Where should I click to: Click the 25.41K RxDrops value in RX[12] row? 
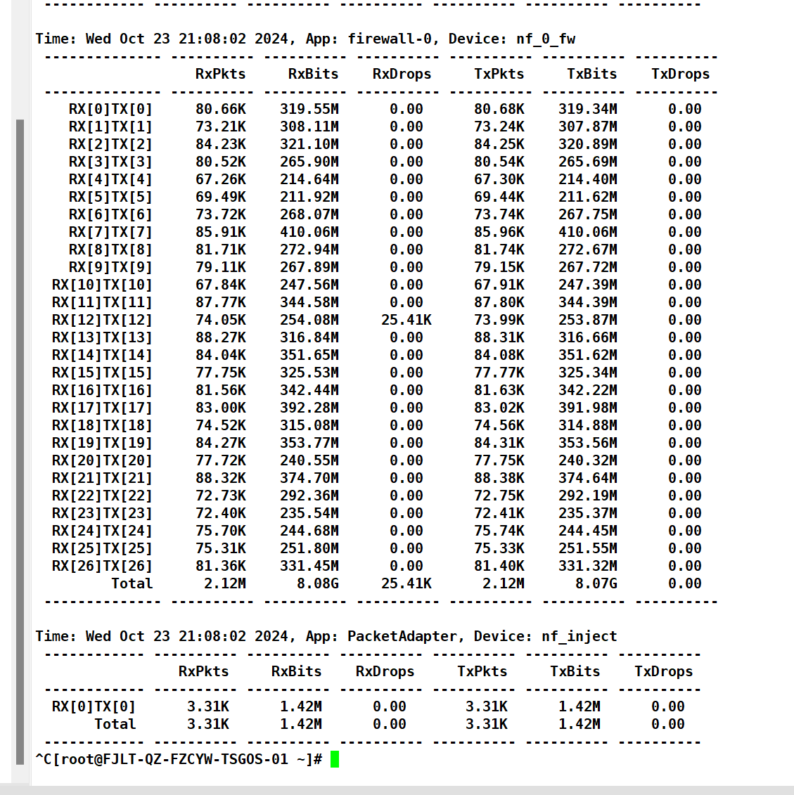(x=406, y=320)
